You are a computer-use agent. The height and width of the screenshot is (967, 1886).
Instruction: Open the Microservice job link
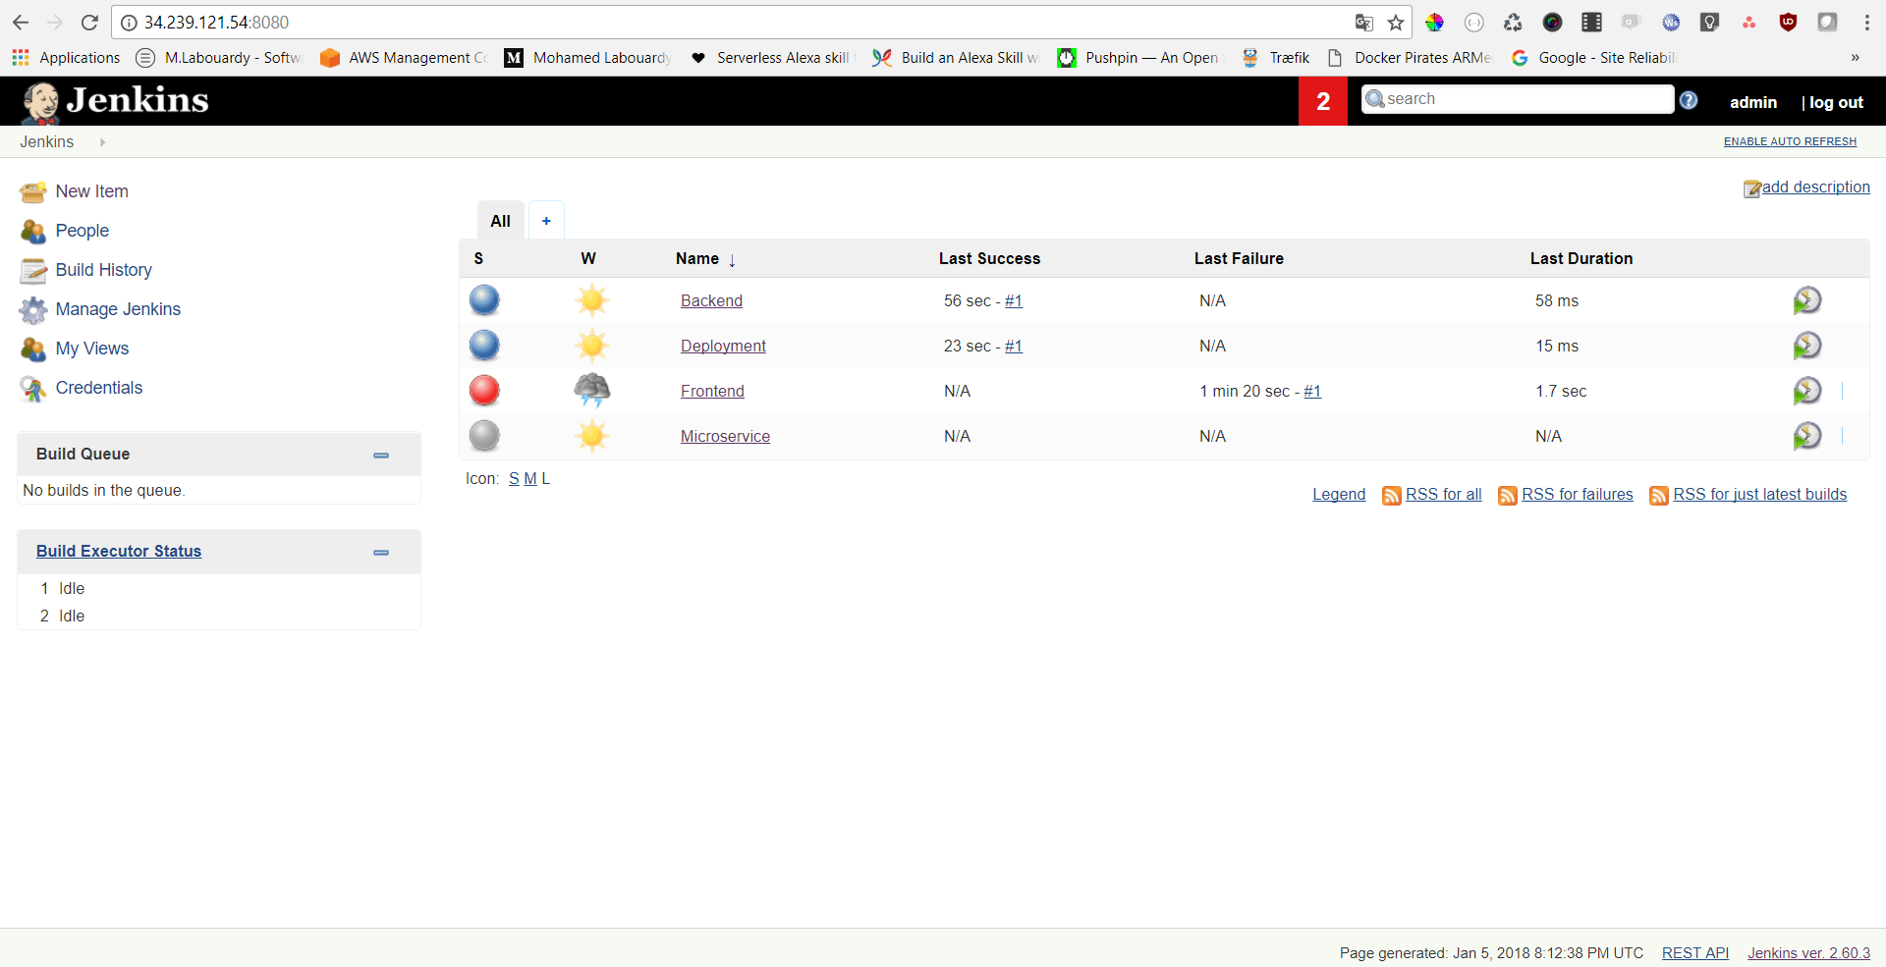click(725, 437)
